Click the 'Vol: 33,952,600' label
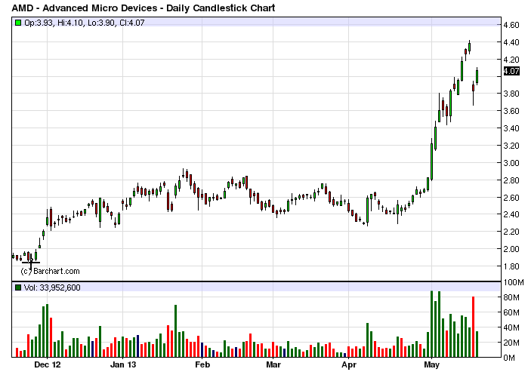 (52, 287)
